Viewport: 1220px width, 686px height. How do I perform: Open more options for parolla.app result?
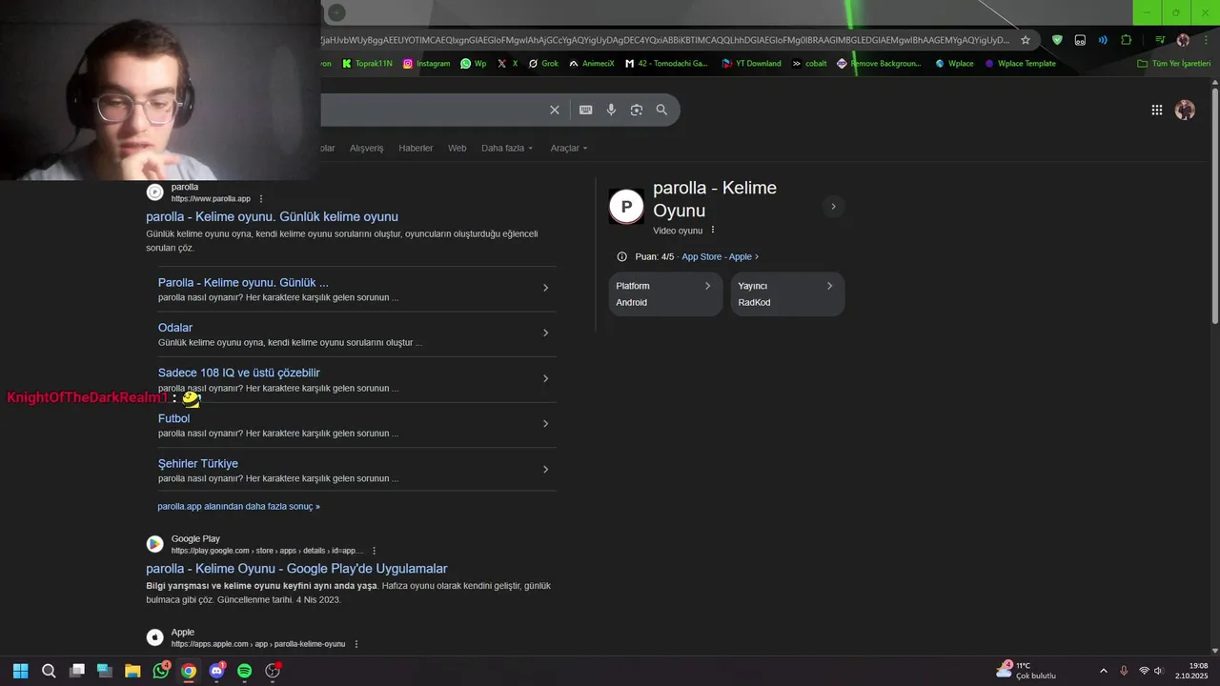pos(261,199)
